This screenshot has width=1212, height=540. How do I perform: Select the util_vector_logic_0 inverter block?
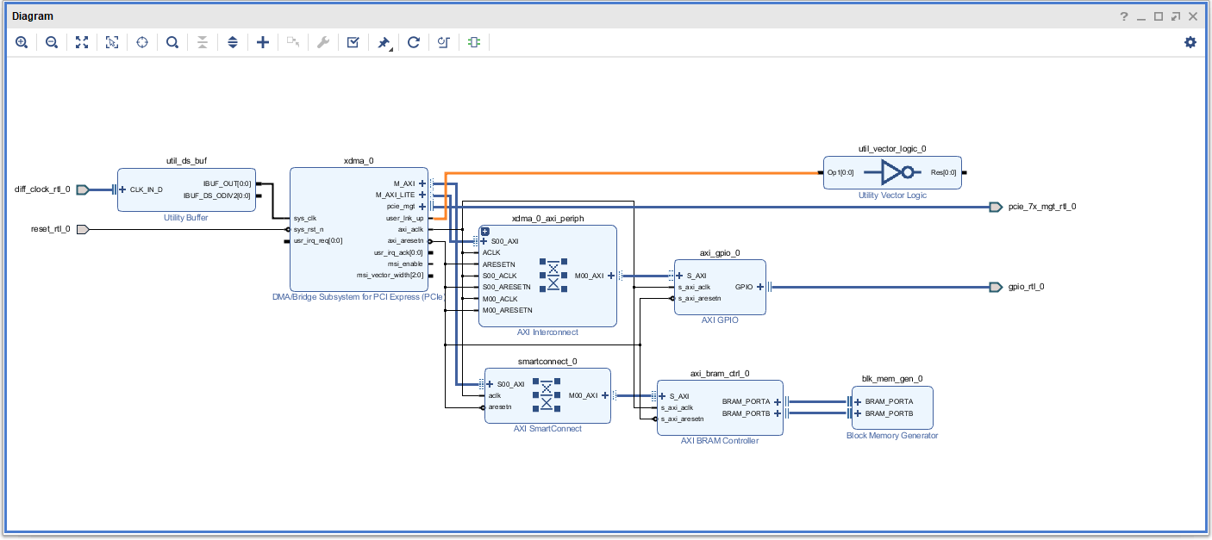pos(892,173)
